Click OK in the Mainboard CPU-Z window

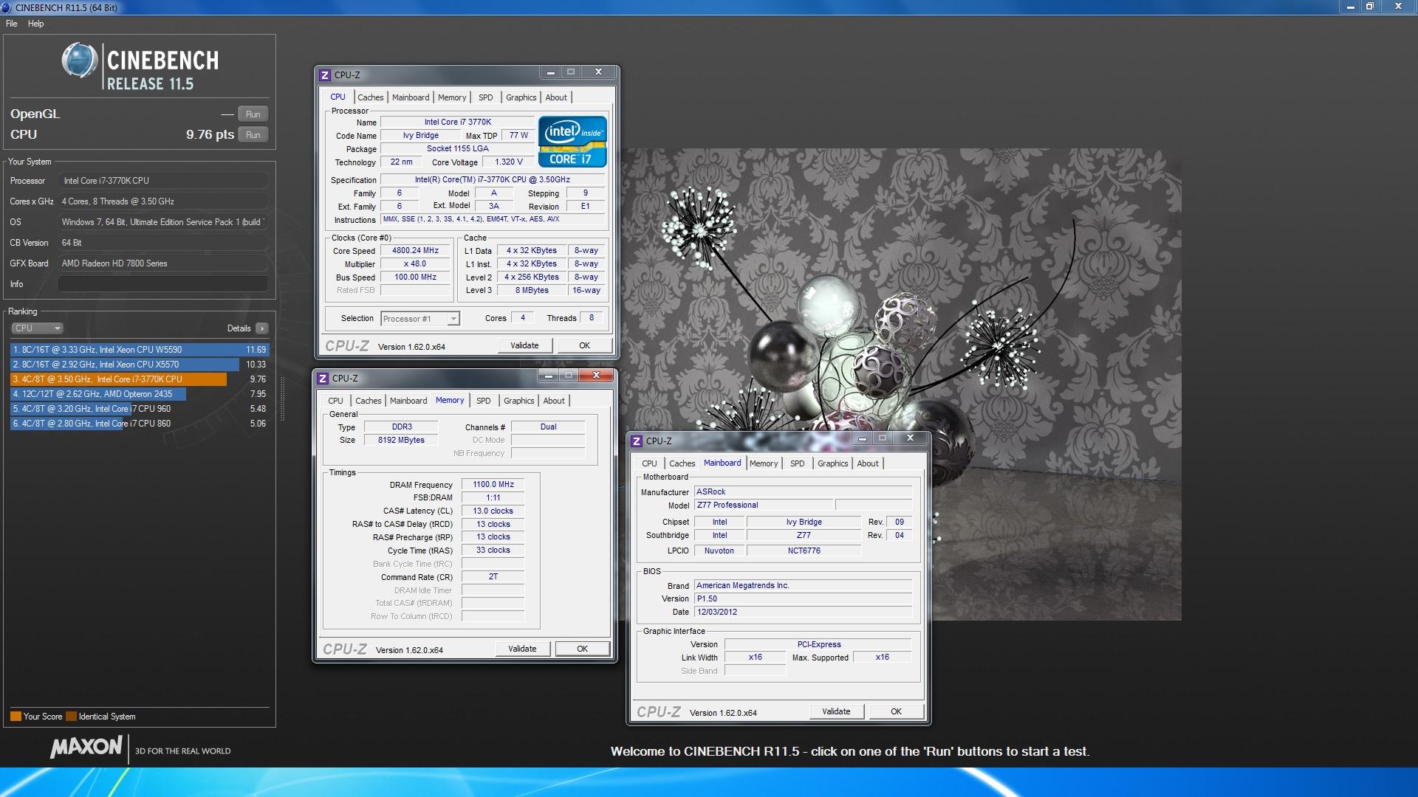point(896,711)
